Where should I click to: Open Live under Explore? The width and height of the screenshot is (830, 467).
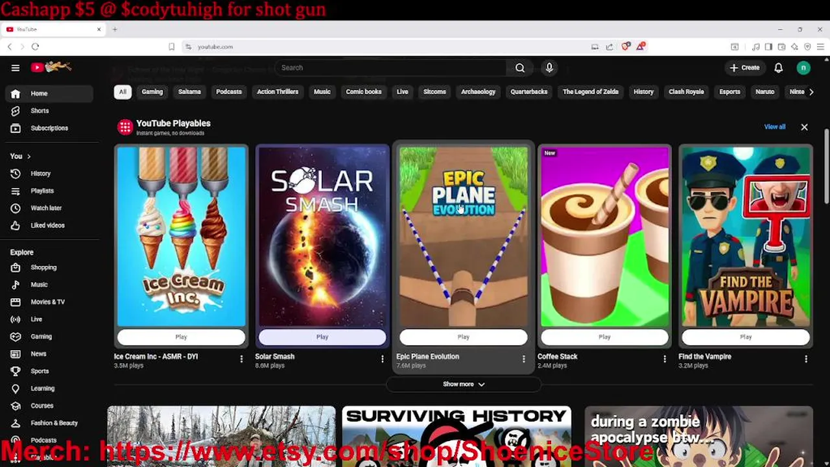[49, 319]
